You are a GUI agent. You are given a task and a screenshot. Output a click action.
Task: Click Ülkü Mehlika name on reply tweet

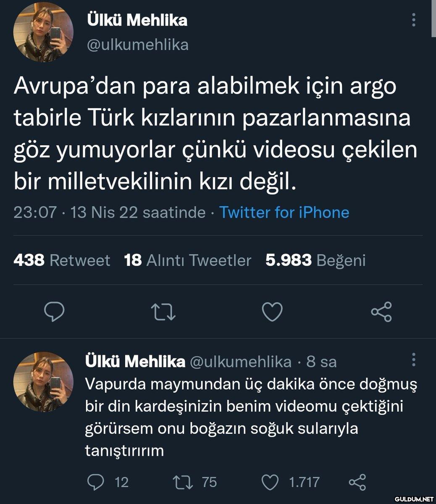(x=135, y=362)
